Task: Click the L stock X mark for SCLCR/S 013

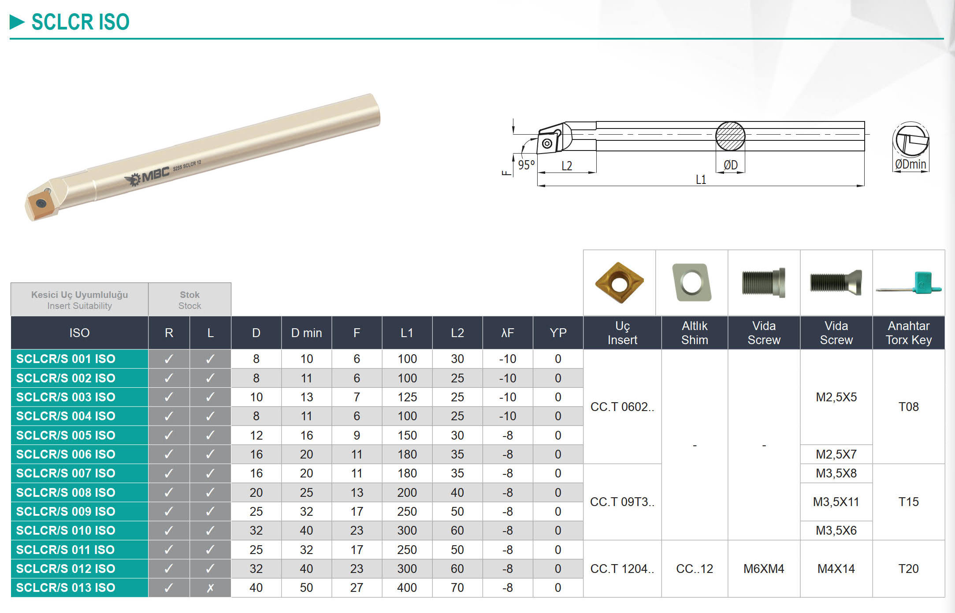Action: click(210, 588)
